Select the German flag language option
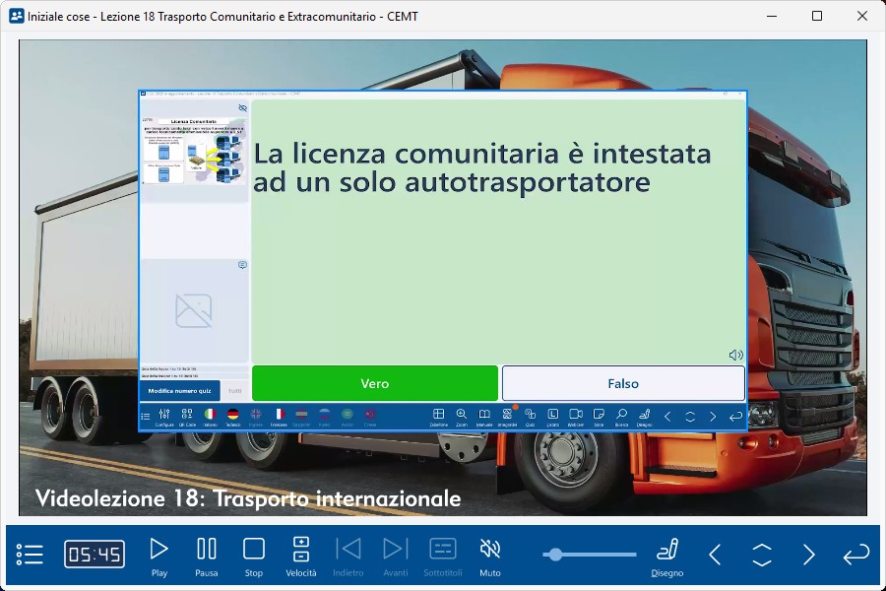Screen dimensions: 886x591 point(233,415)
